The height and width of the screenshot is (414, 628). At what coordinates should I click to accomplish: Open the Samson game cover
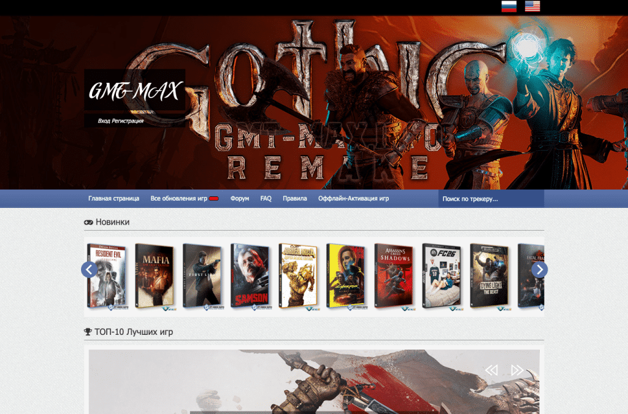coord(251,276)
